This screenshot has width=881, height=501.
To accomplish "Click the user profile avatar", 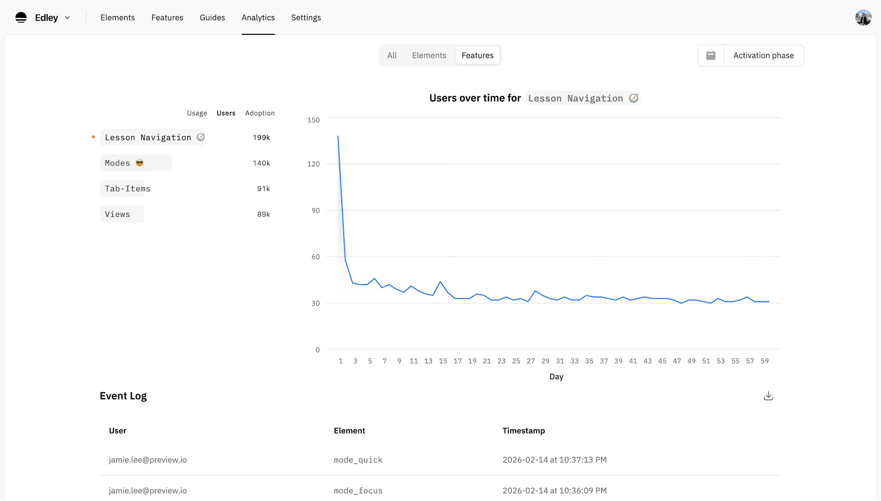I will 863,17.
